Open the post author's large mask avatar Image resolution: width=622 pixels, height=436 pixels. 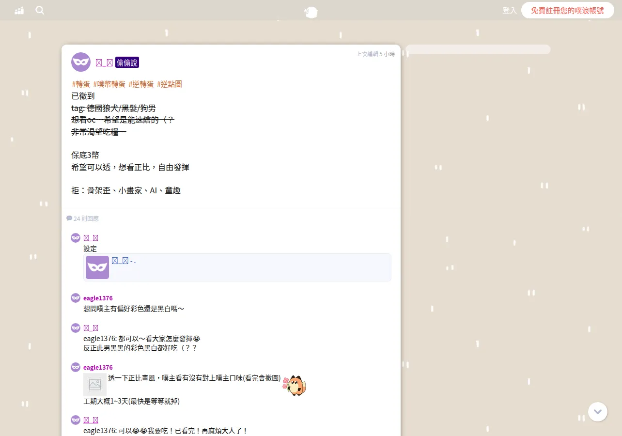coord(81,62)
